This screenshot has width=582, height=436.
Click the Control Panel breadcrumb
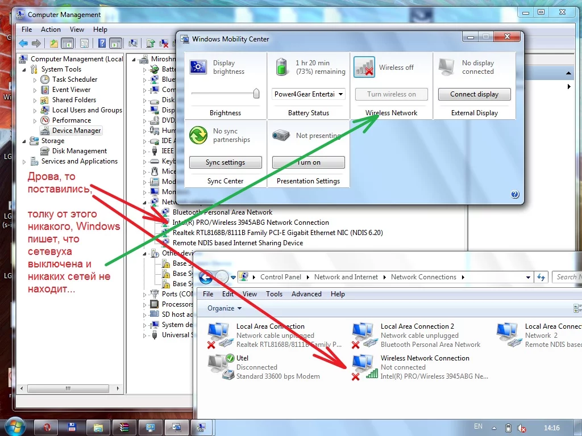(281, 277)
